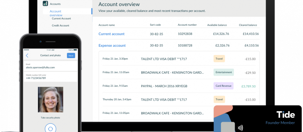This screenshot has height=132, width=303.
Task: Select Credit Account in sidebar
Action: [x=61, y=26]
